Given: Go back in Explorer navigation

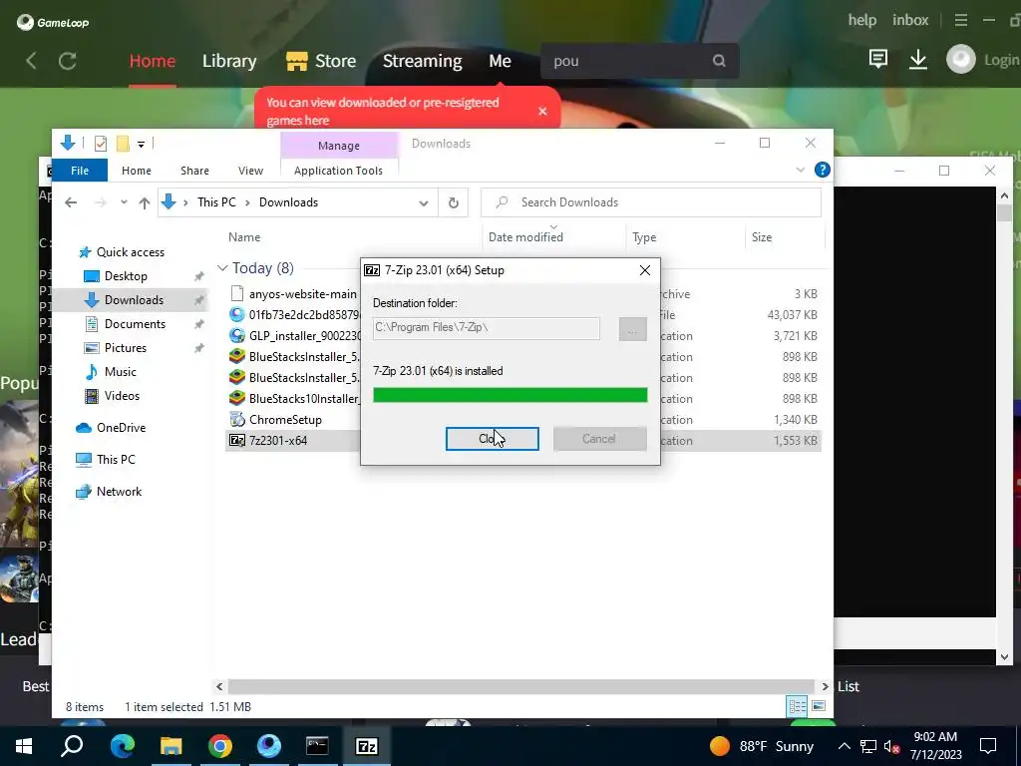Looking at the screenshot, I should 71,202.
